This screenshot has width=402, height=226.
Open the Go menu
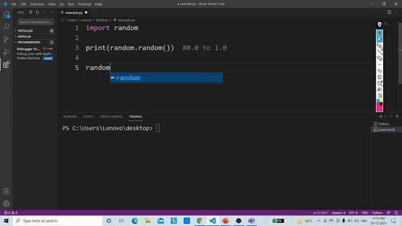[62, 4]
